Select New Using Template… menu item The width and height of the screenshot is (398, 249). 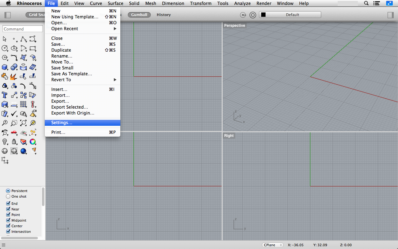82,17
